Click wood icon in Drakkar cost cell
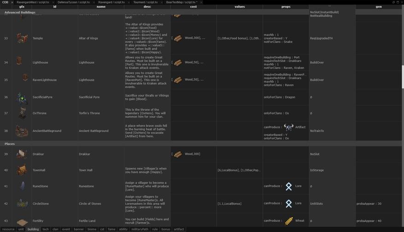The height and width of the screenshot is (232, 404). [178, 154]
